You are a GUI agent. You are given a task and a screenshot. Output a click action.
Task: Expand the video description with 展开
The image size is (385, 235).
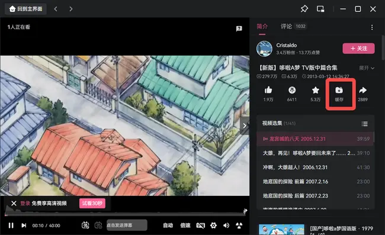[x=367, y=68]
